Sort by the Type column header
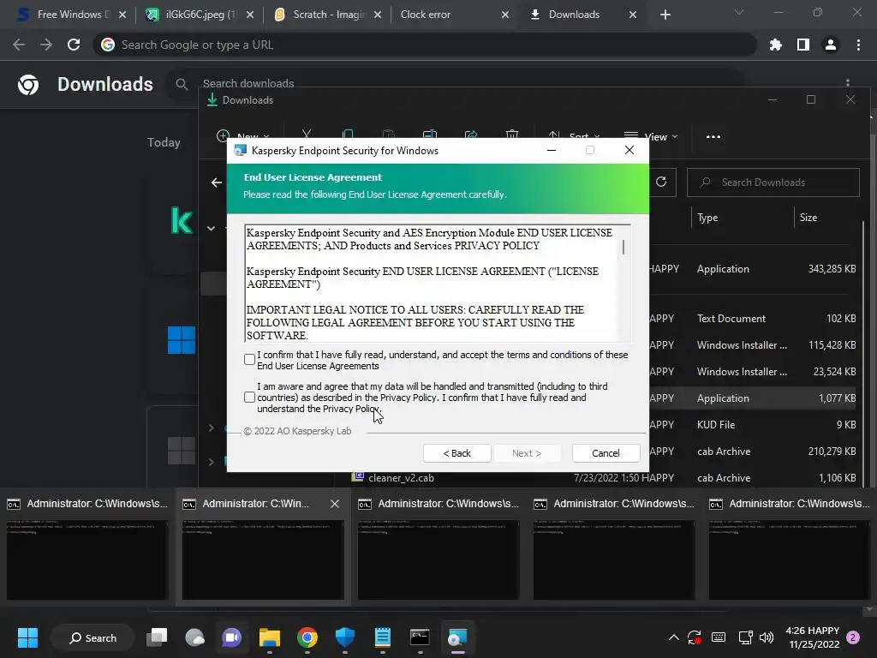This screenshot has height=658, width=877. point(707,218)
